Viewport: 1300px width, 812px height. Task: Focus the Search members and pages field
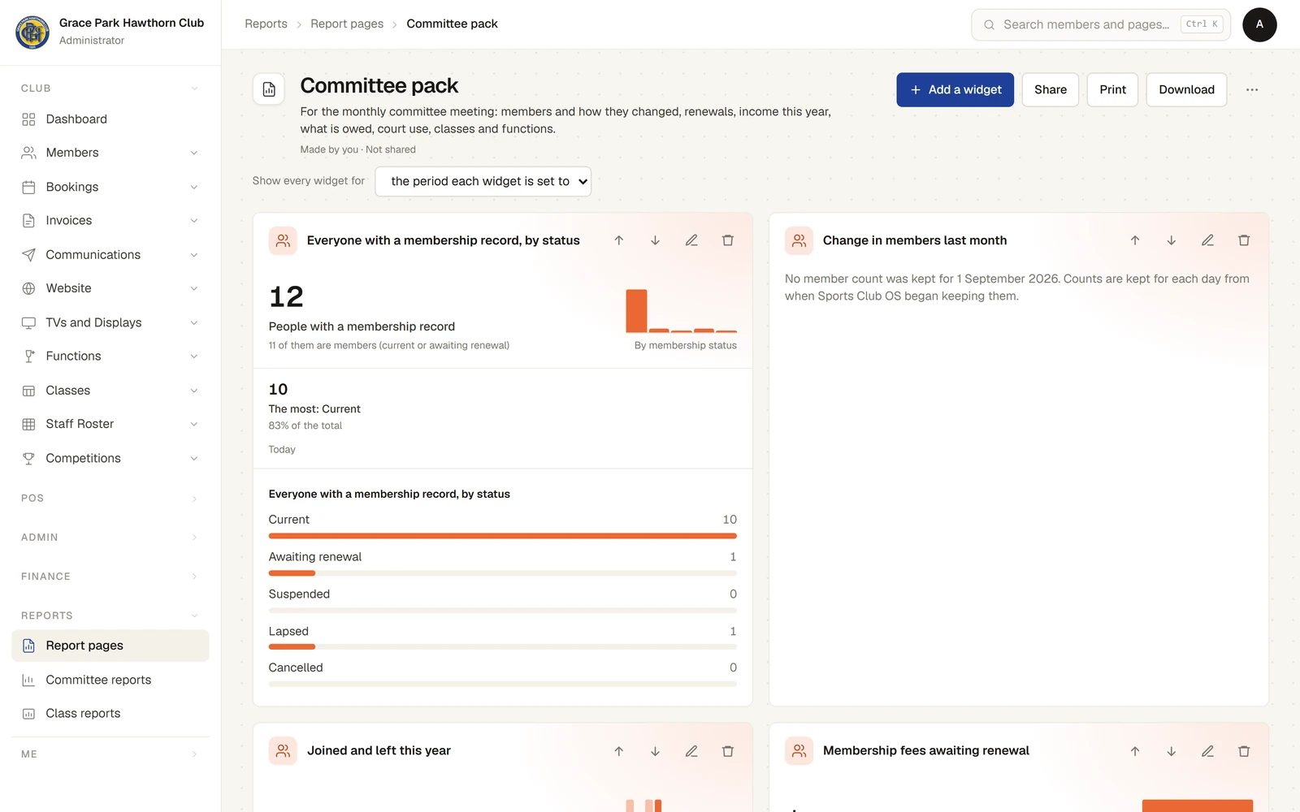click(1101, 24)
